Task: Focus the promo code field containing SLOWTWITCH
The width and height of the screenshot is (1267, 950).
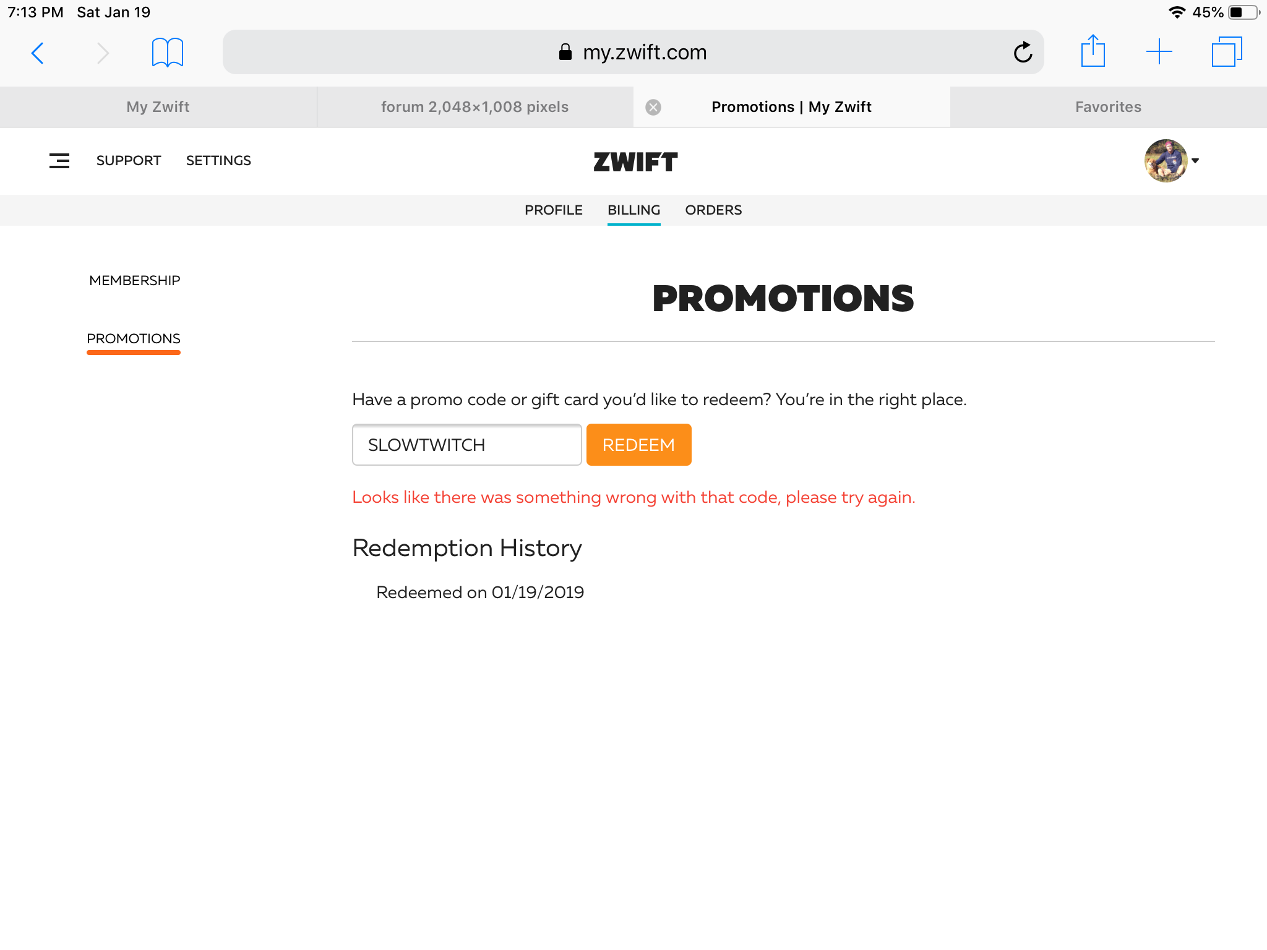Action: click(467, 445)
